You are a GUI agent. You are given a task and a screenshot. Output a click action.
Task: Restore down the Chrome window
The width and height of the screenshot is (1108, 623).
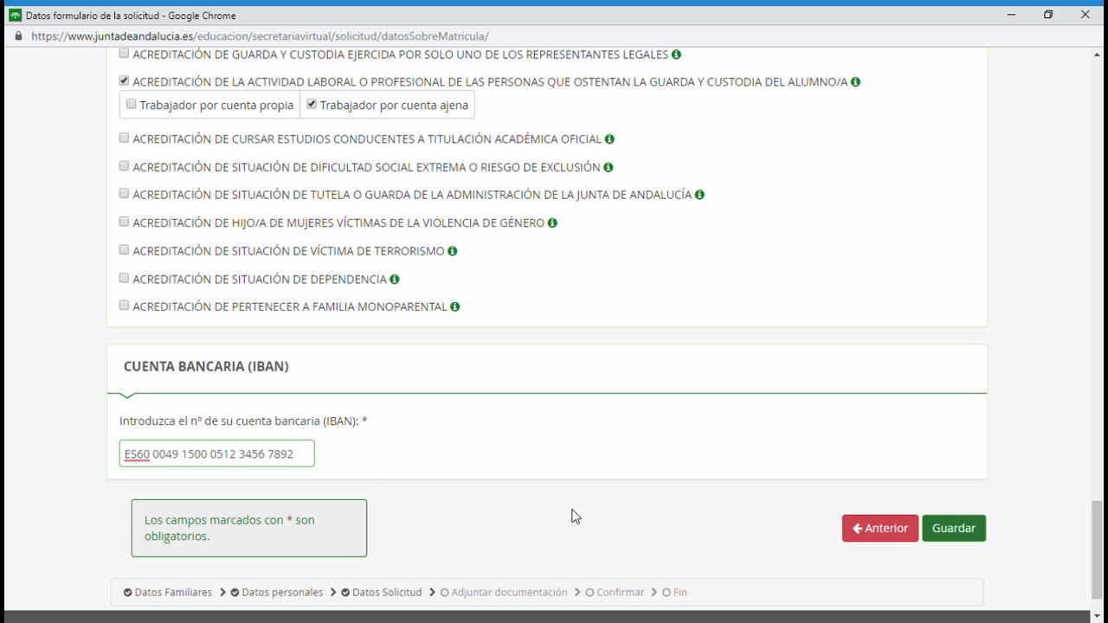pos(1048,15)
